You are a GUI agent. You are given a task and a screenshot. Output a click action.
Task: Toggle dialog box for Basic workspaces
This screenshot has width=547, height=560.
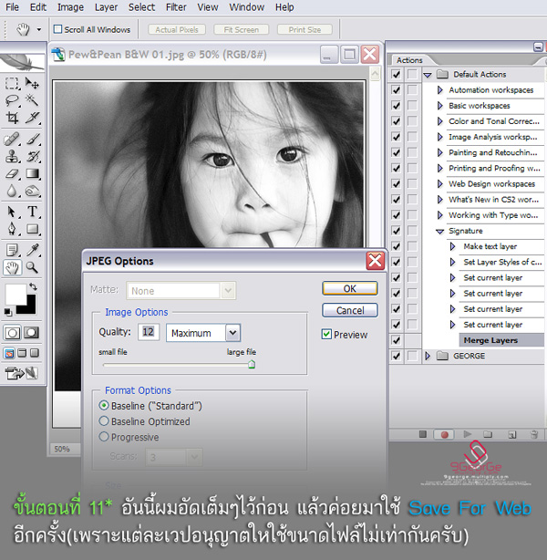[x=412, y=106]
